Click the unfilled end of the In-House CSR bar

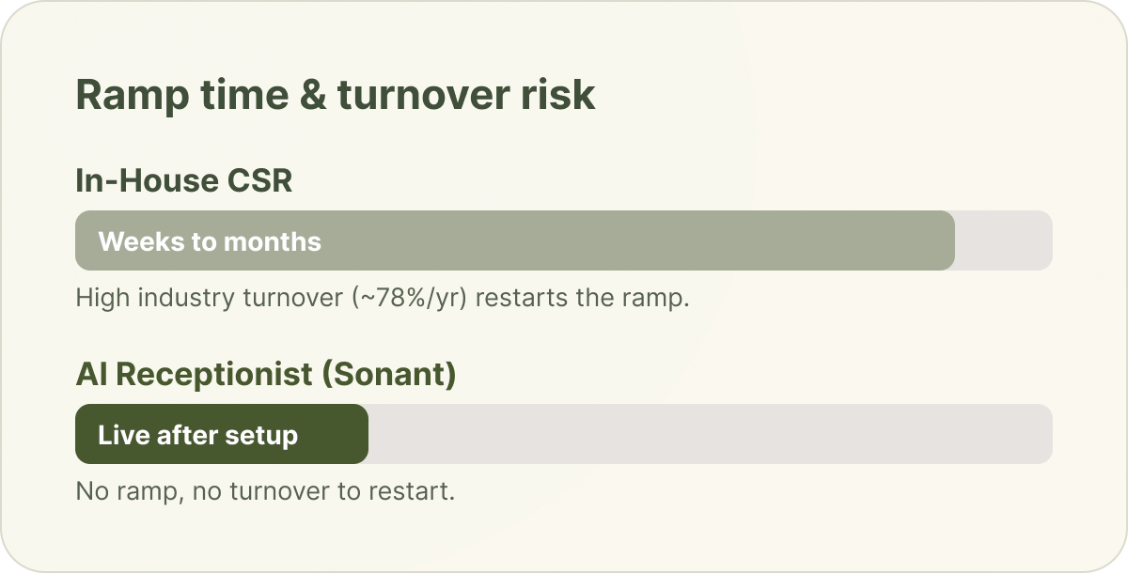1004,240
